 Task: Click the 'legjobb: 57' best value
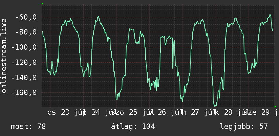[x=244, y=127]
